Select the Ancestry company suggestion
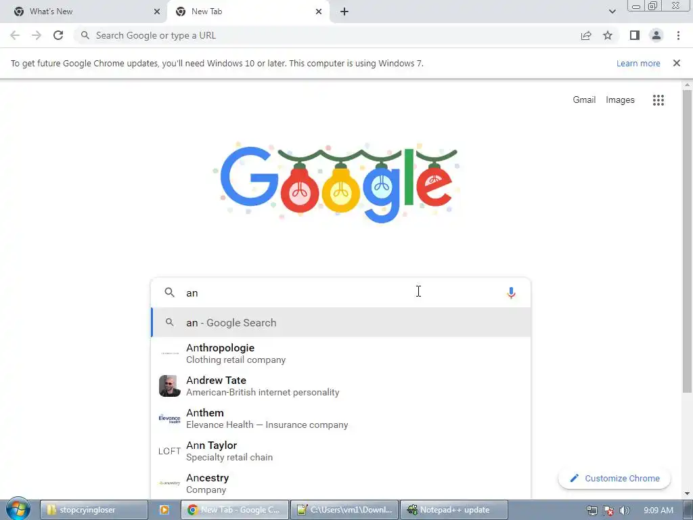The image size is (693, 520). 340,483
